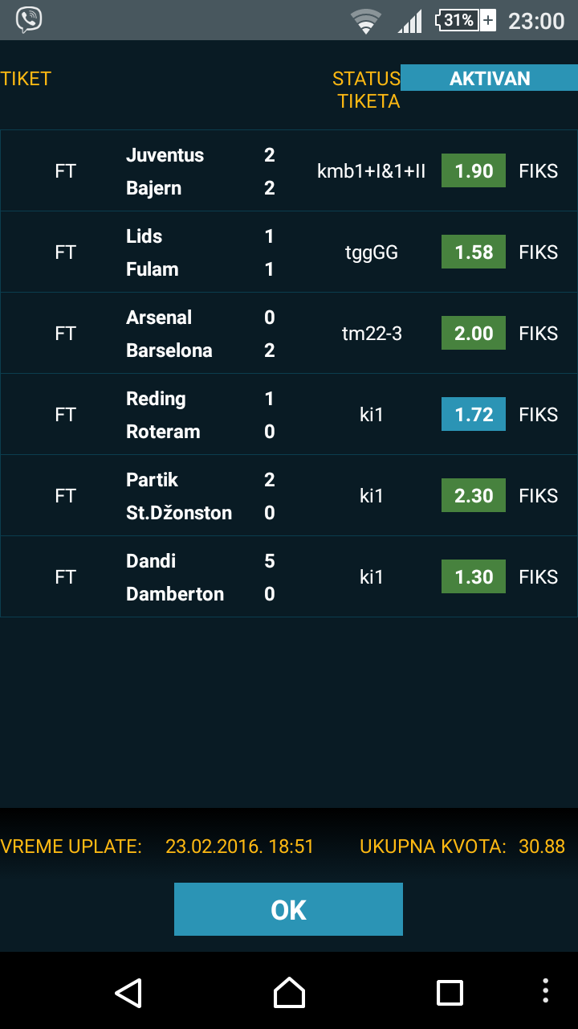Tap the battery 31% indicator
The width and height of the screenshot is (578, 1029).
465,20
